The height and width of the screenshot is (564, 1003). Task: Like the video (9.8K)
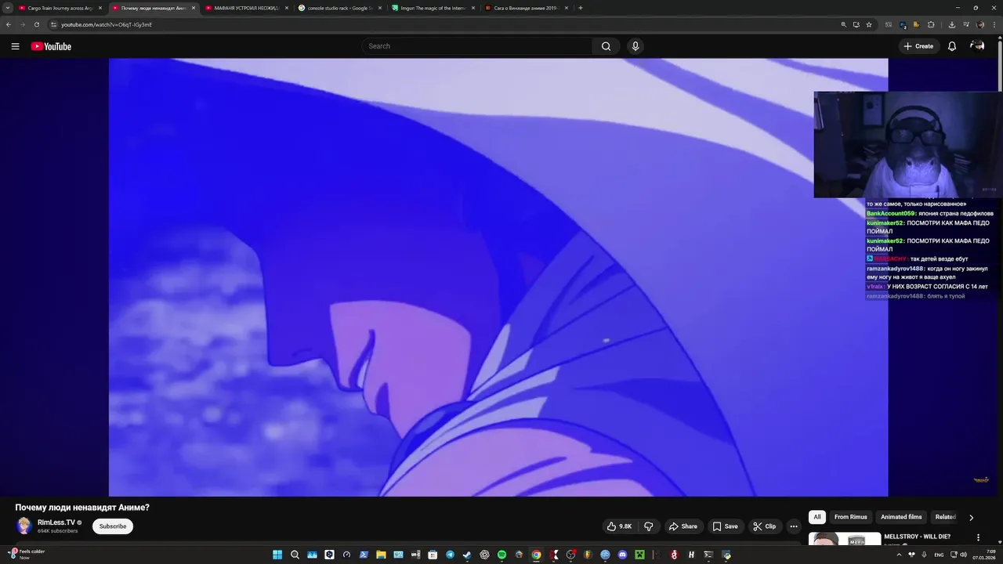point(619,526)
